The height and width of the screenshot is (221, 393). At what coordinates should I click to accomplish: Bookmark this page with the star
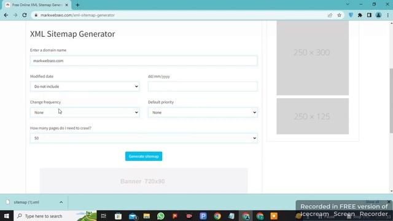click(x=339, y=15)
